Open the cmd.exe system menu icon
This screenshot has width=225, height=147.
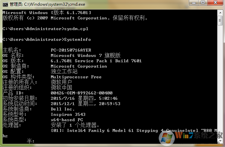(5, 4)
